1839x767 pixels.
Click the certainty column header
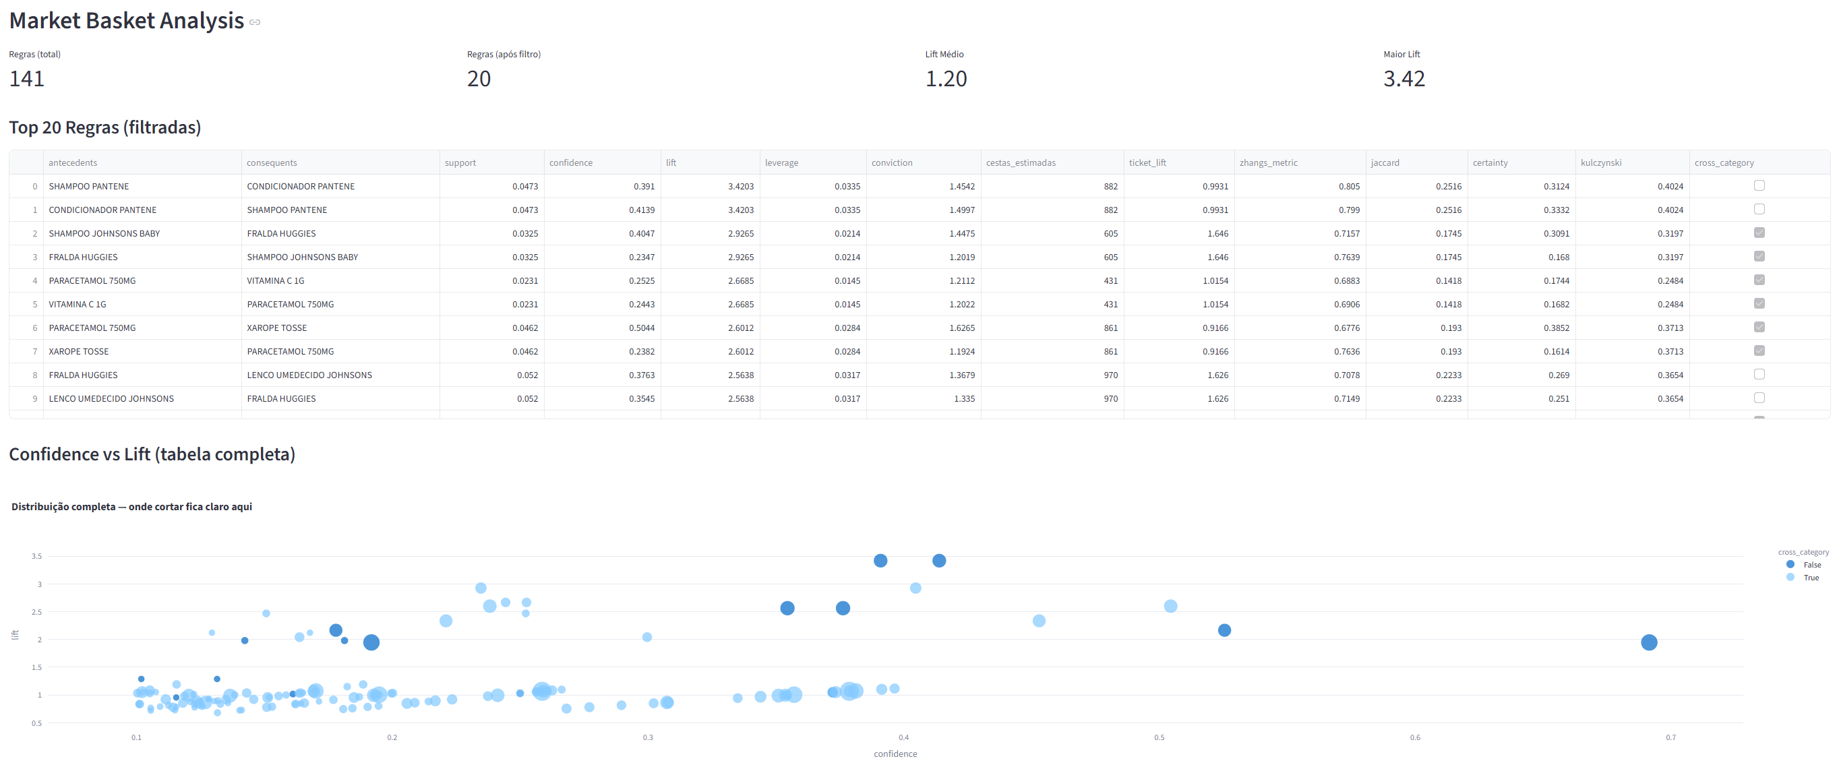point(1521,162)
